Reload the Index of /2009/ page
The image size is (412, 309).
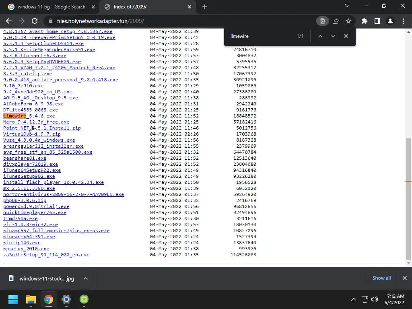tap(35, 21)
